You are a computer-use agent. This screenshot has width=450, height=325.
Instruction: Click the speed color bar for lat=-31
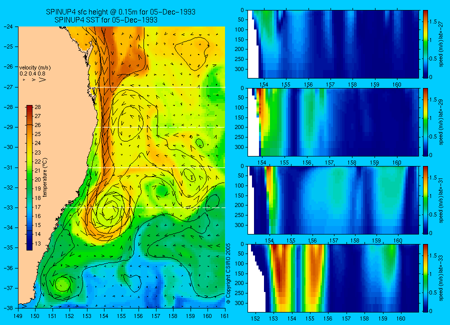click(425, 200)
